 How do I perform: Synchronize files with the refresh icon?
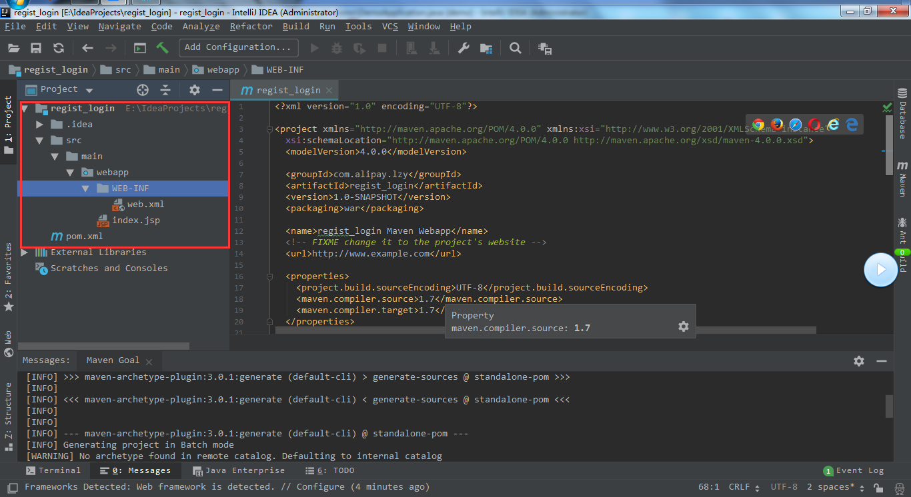59,48
